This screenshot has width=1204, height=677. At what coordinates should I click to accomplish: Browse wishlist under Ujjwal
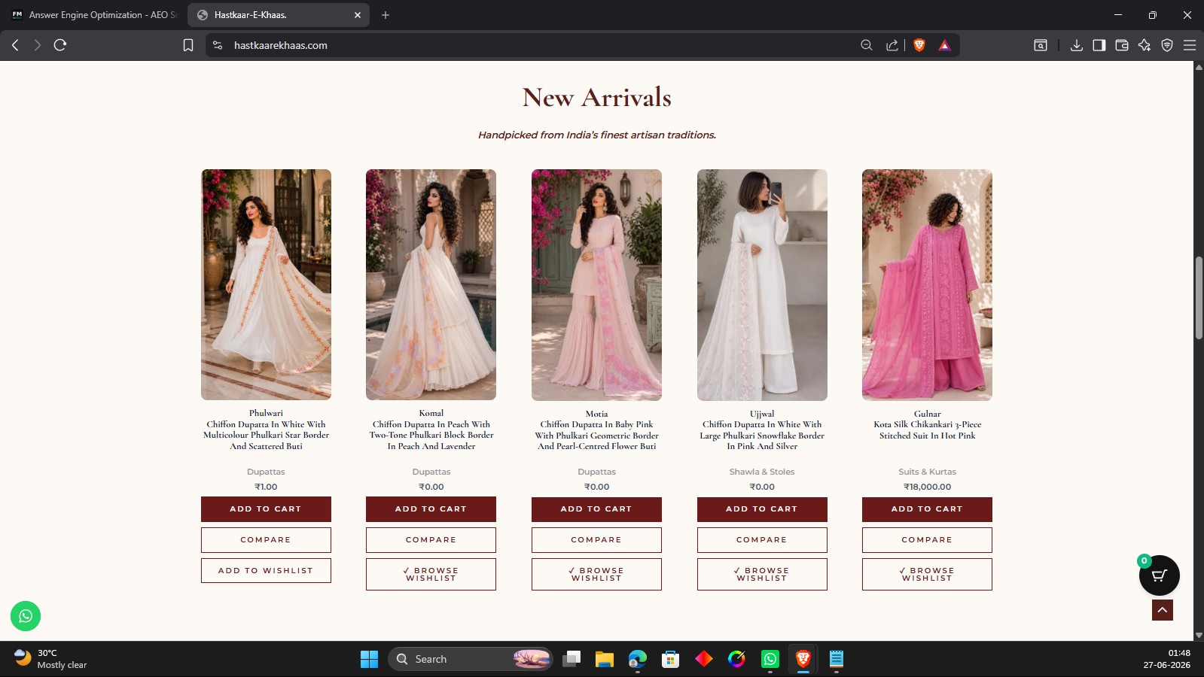(x=762, y=575)
